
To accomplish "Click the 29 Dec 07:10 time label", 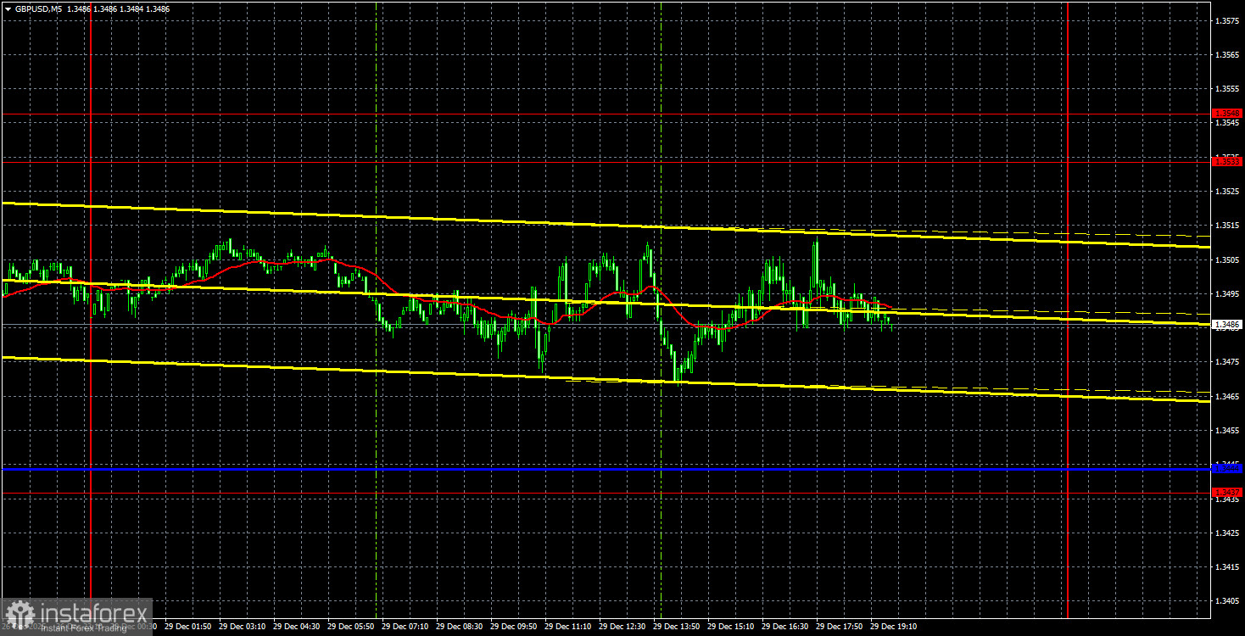I will tap(403, 627).
